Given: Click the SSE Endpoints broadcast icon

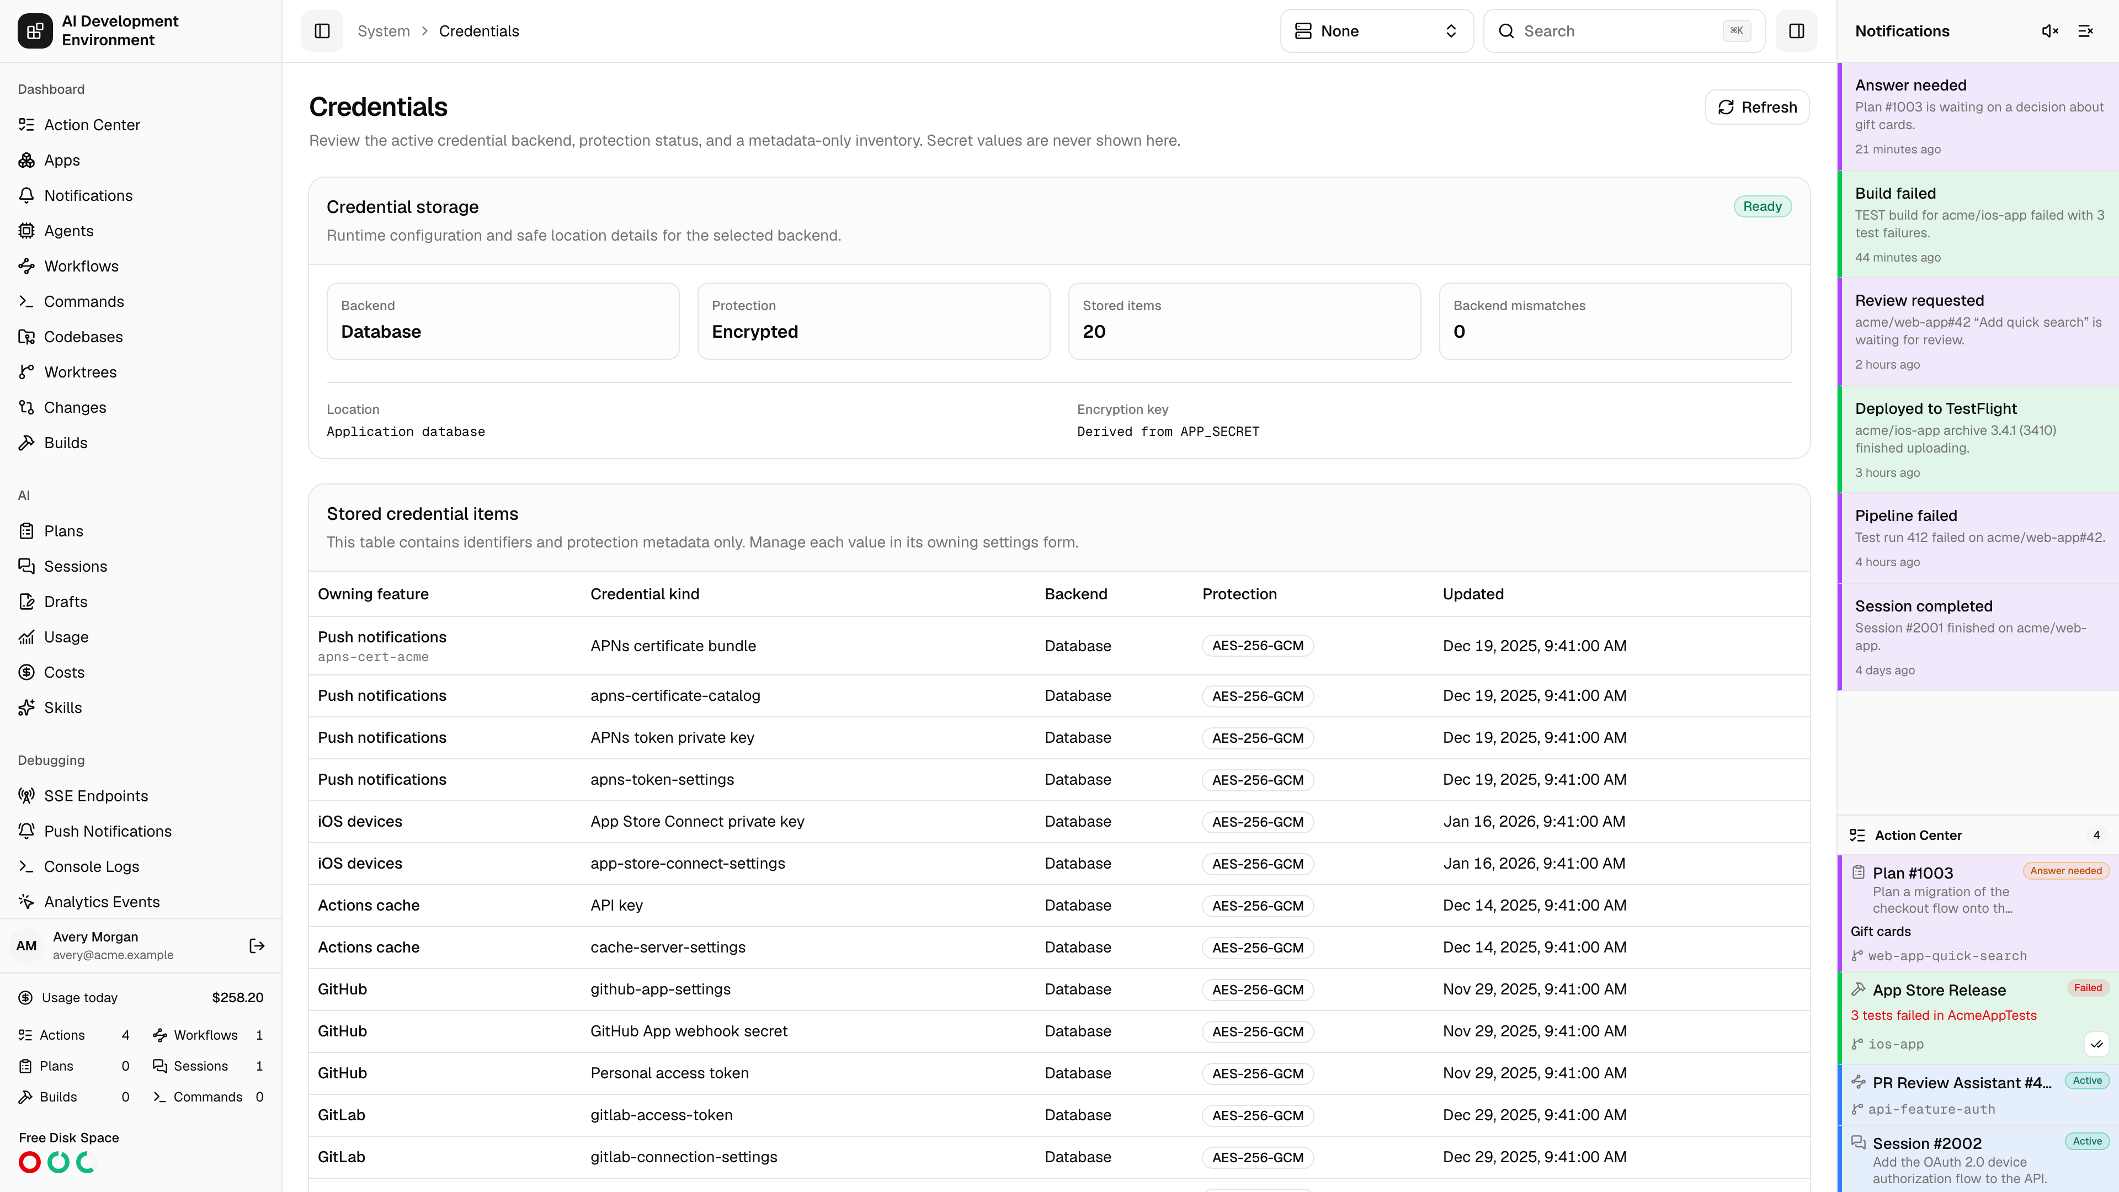Looking at the screenshot, I should click(26, 795).
